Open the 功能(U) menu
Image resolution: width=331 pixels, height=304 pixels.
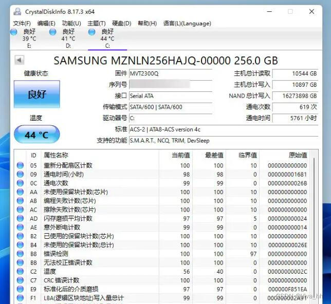pos(71,23)
